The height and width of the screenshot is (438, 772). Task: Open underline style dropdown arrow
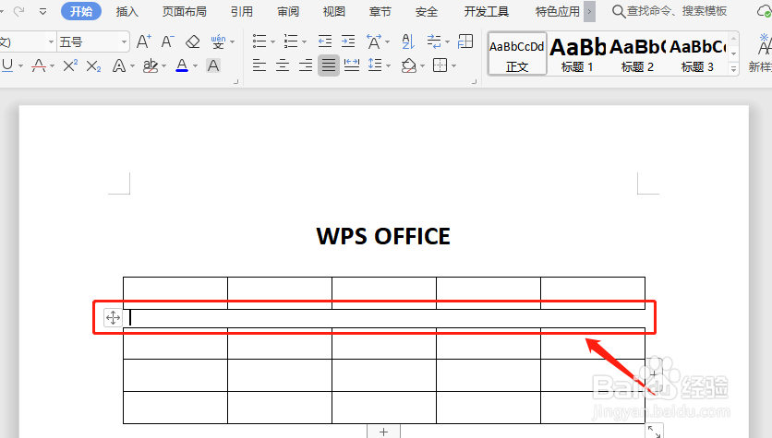pos(20,65)
